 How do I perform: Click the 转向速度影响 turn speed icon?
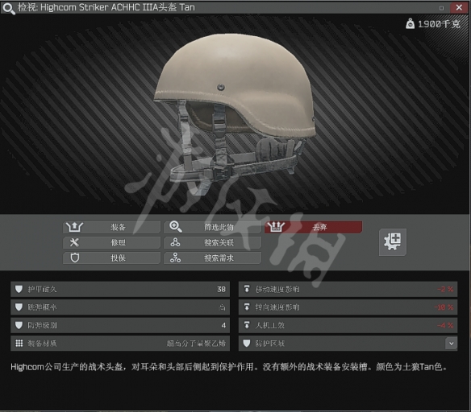(x=247, y=307)
